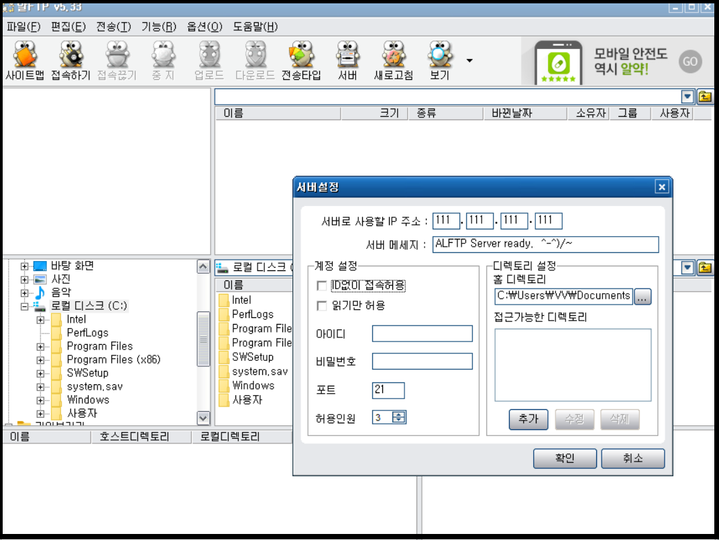Click the 추가 button
Viewport: 719px width, 540px height.
pyautogui.click(x=529, y=419)
